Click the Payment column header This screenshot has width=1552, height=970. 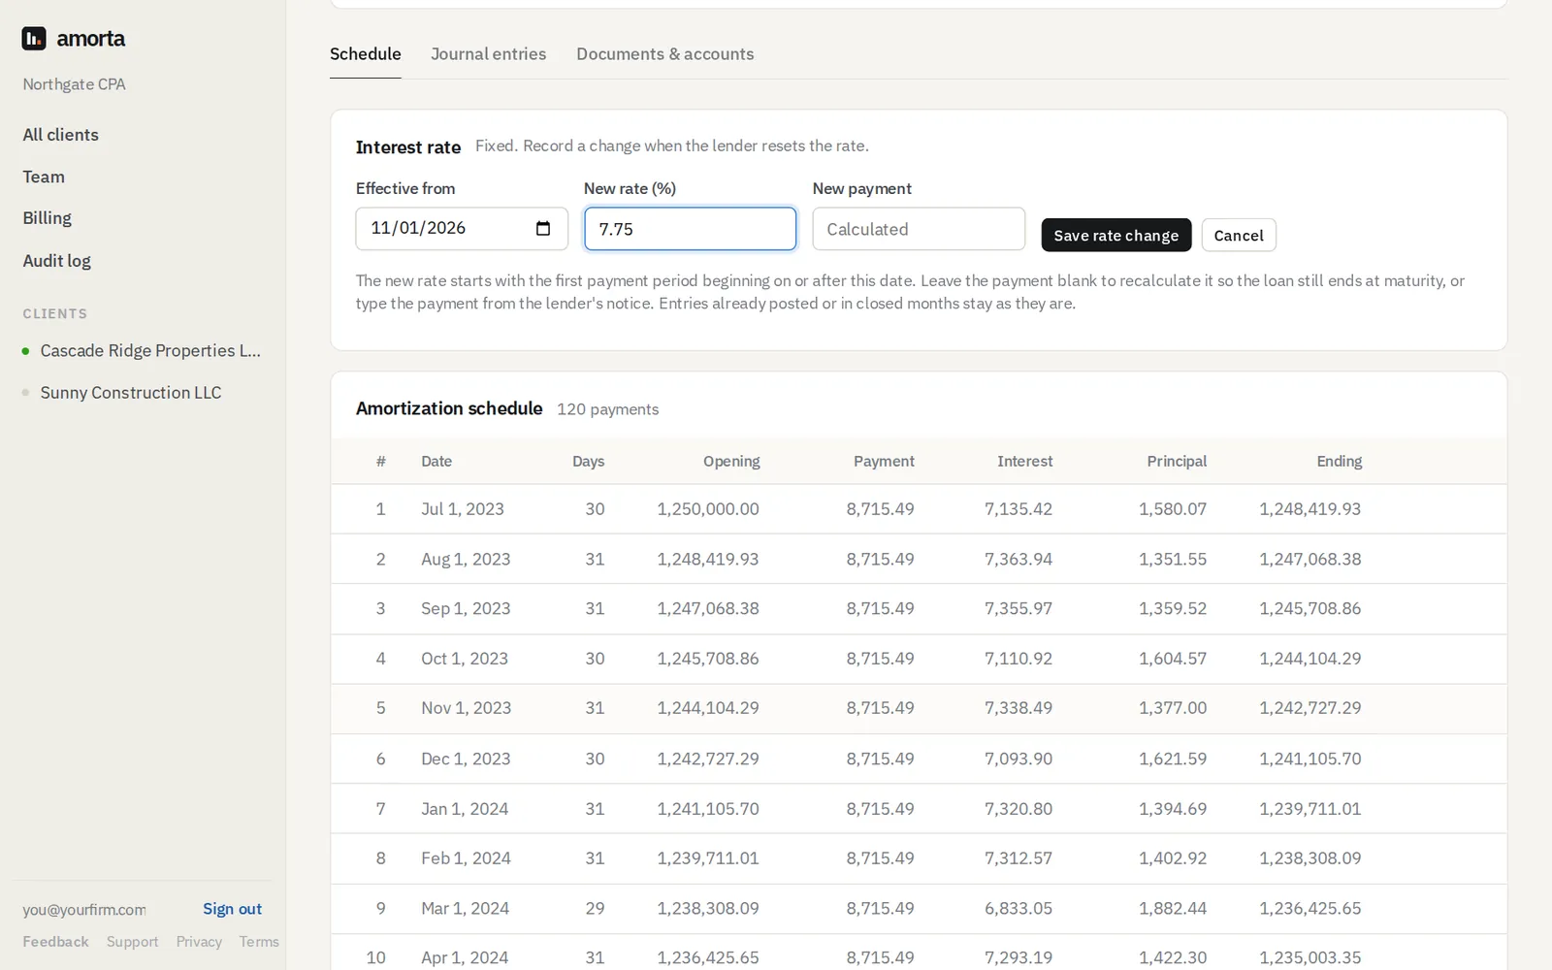[x=884, y=462]
